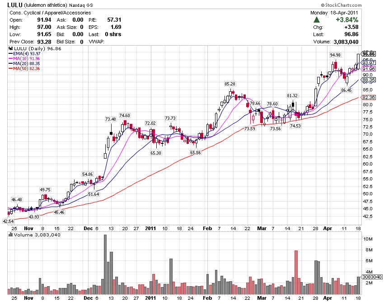384x302 pixels.
Task: Click the bold 96.86 last-price axis tag
Action: pyautogui.click(x=369, y=54)
